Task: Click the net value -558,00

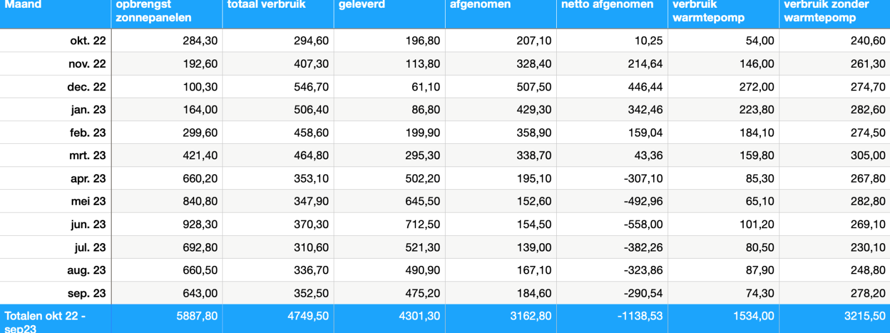Action: pos(643,225)
